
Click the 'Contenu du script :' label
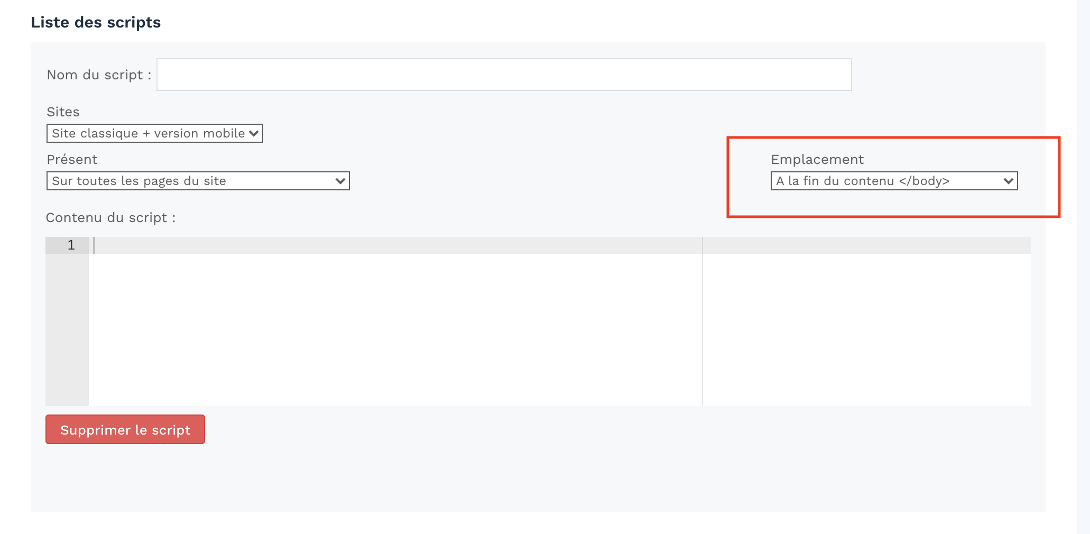[110, 217]
